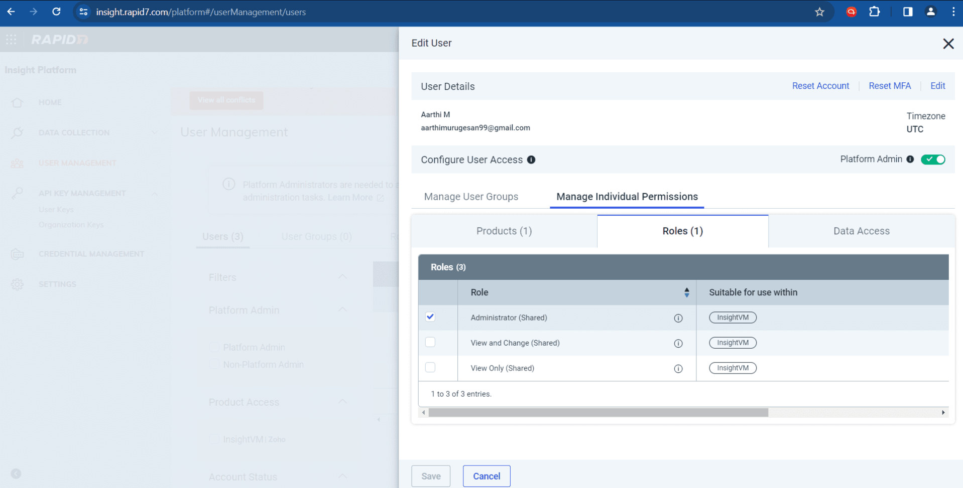
Task: Open the Roles (1) tab
Action: tap(683, 231)
